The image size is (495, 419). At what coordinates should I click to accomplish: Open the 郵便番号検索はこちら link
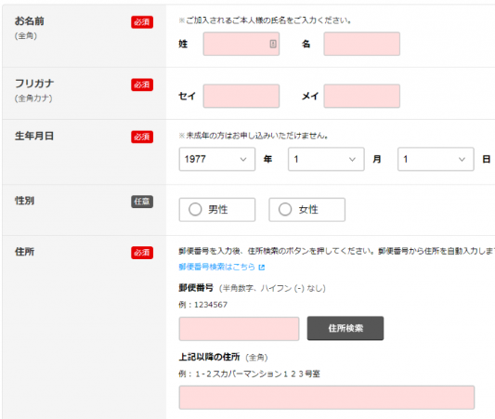click(x=217, y=268)
